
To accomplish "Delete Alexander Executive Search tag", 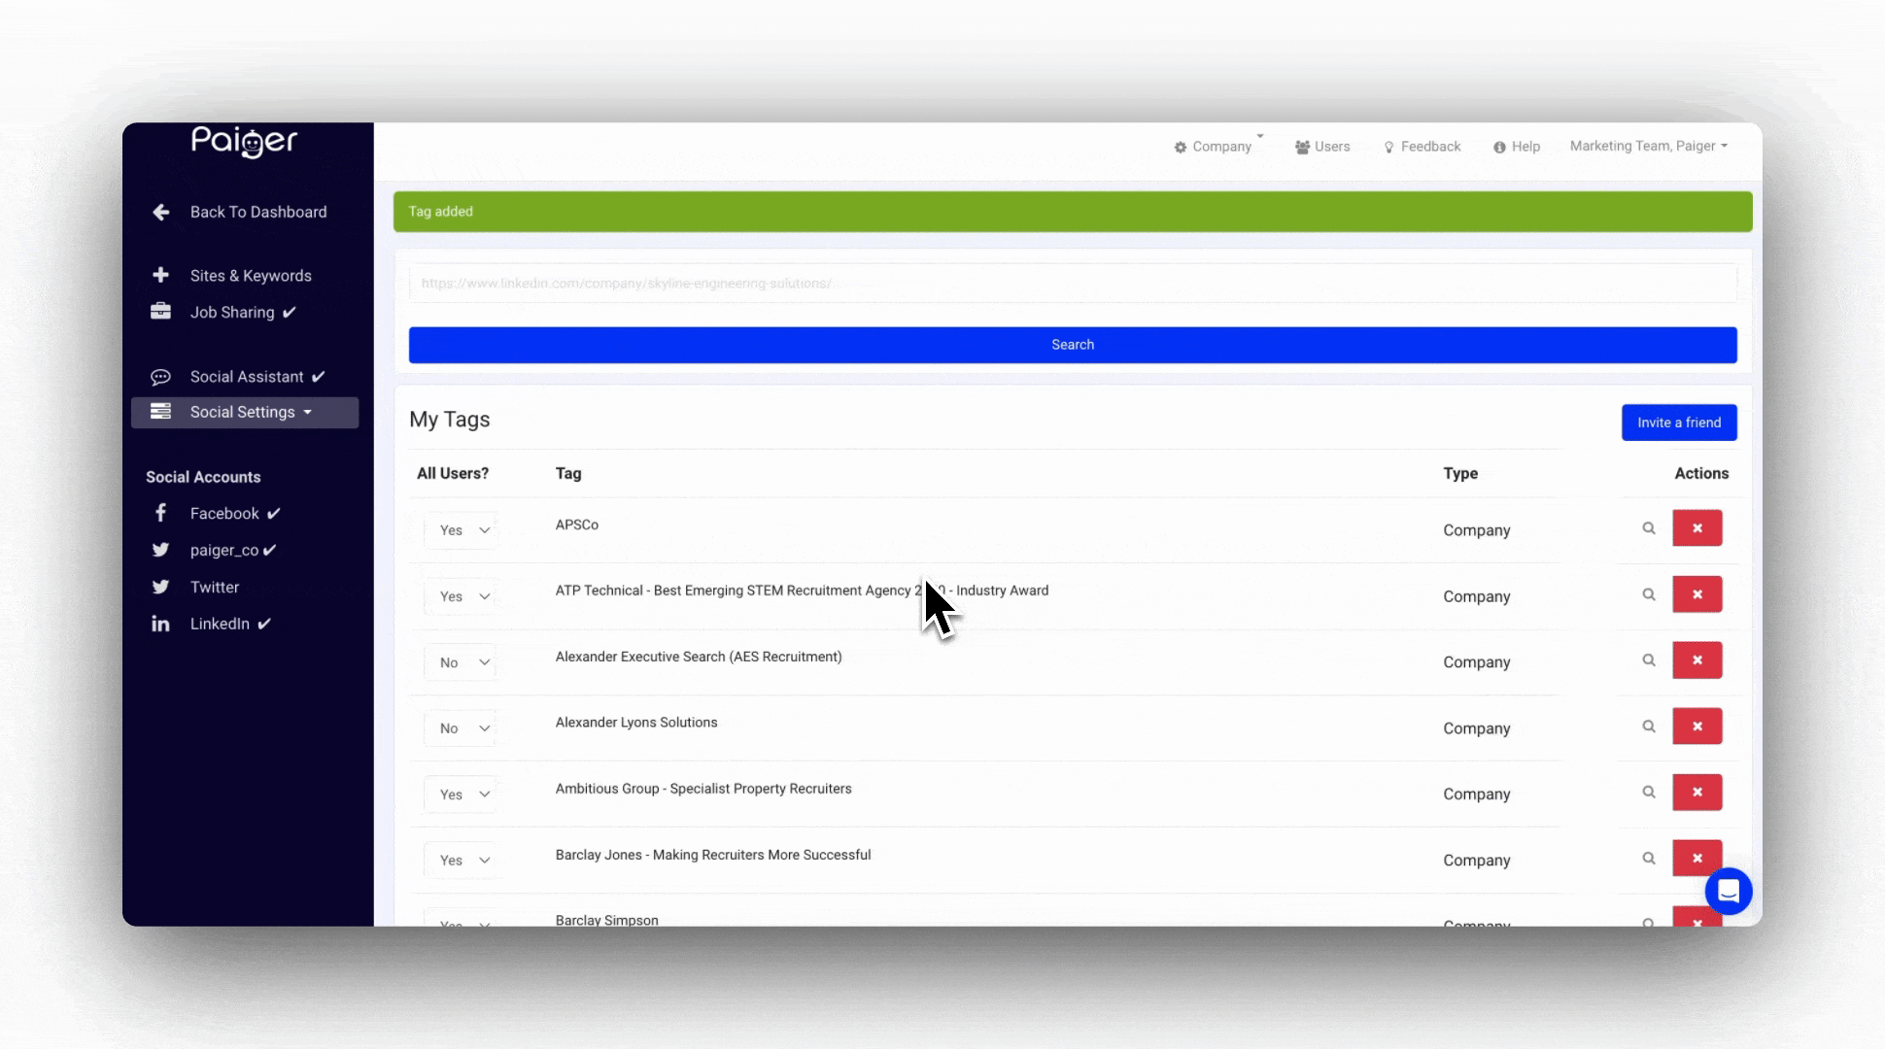I will point(1697,660).
